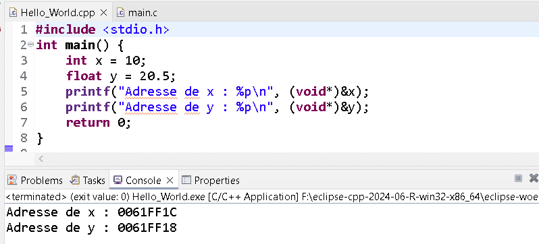Image resolution: width=539 pixels, height=244 pixels.
Task: Click the blue overview ruler marker
Action: point(9,148)
